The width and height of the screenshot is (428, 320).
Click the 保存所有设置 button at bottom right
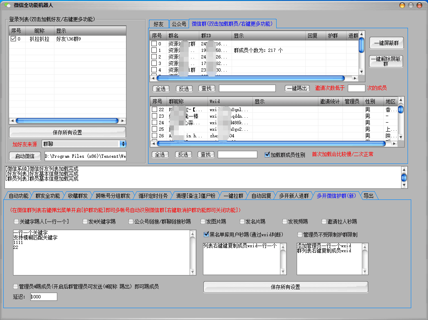point(285,287)
